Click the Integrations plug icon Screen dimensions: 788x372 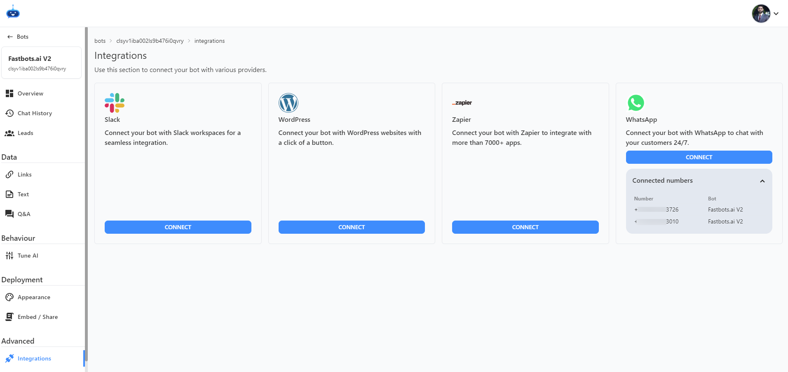click(x=9, y=358)
